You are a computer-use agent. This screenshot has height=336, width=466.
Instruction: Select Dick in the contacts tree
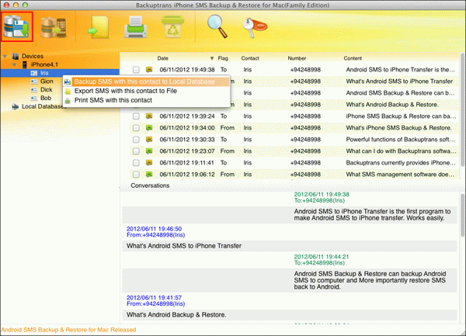click(47, 90)
